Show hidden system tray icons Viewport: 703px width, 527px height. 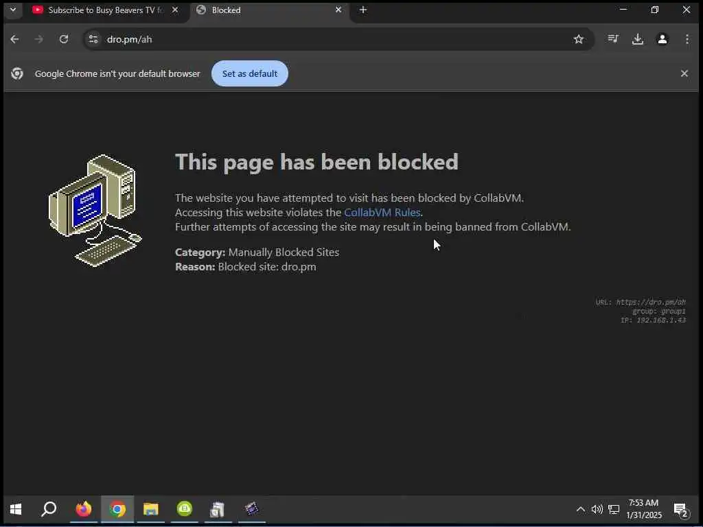[581, 510]
